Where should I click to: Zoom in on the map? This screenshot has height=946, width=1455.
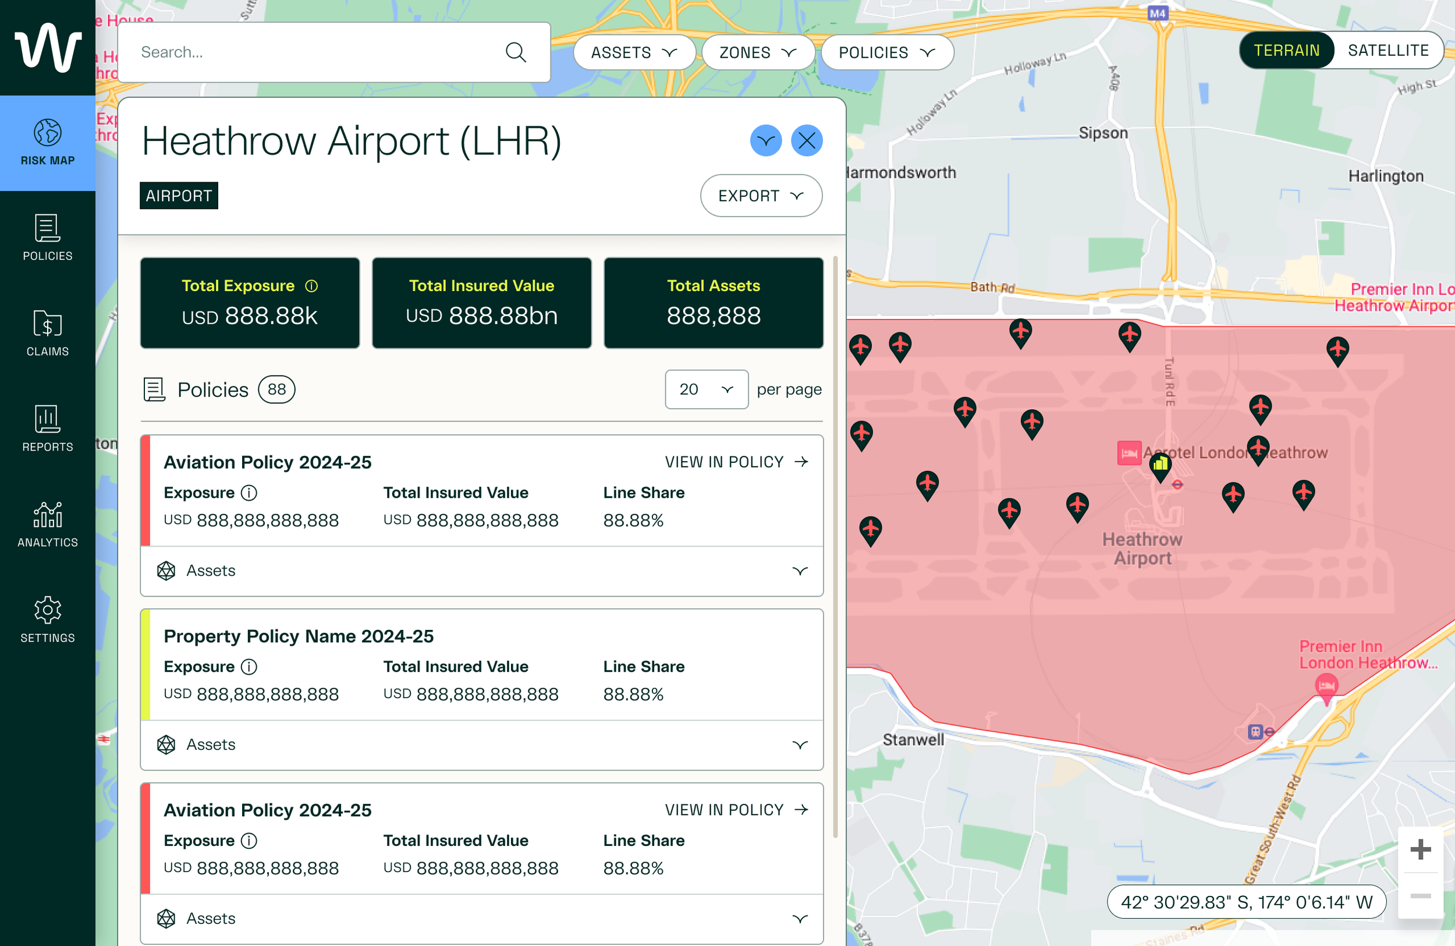pyautogui.click(x=1420, y=849)
